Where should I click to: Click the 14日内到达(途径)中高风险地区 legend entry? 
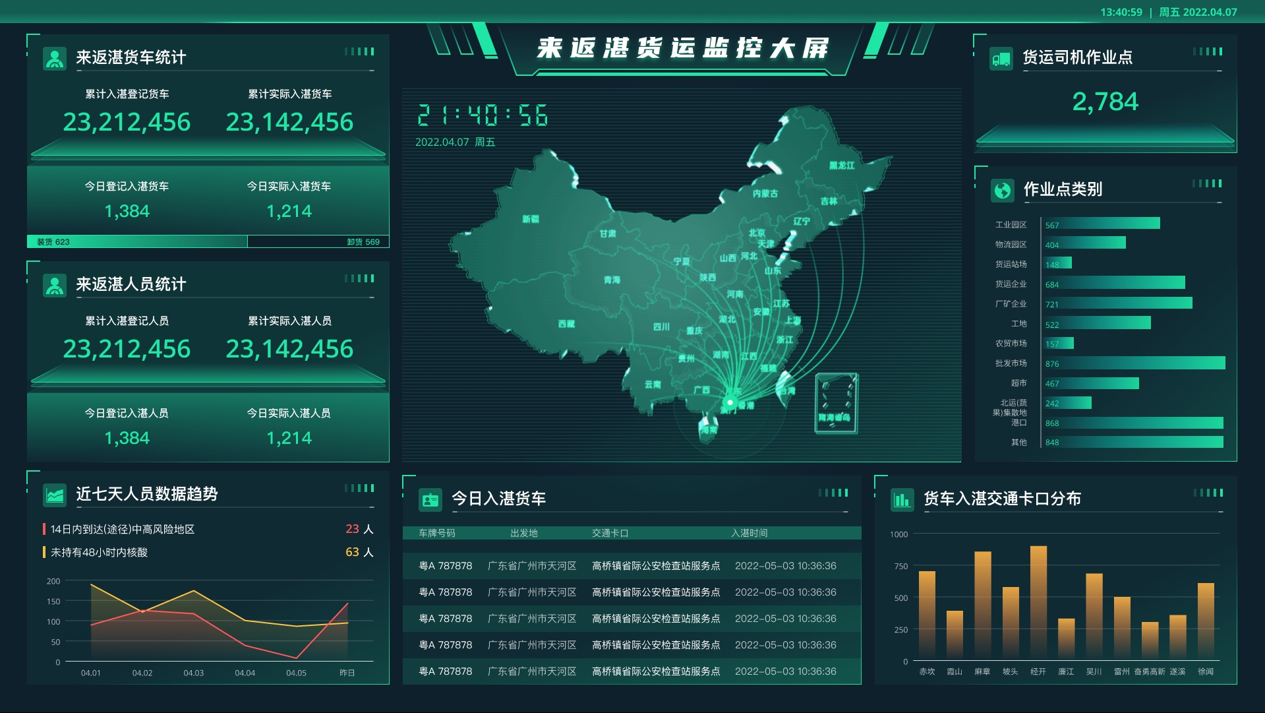click(x=122, y=529)
